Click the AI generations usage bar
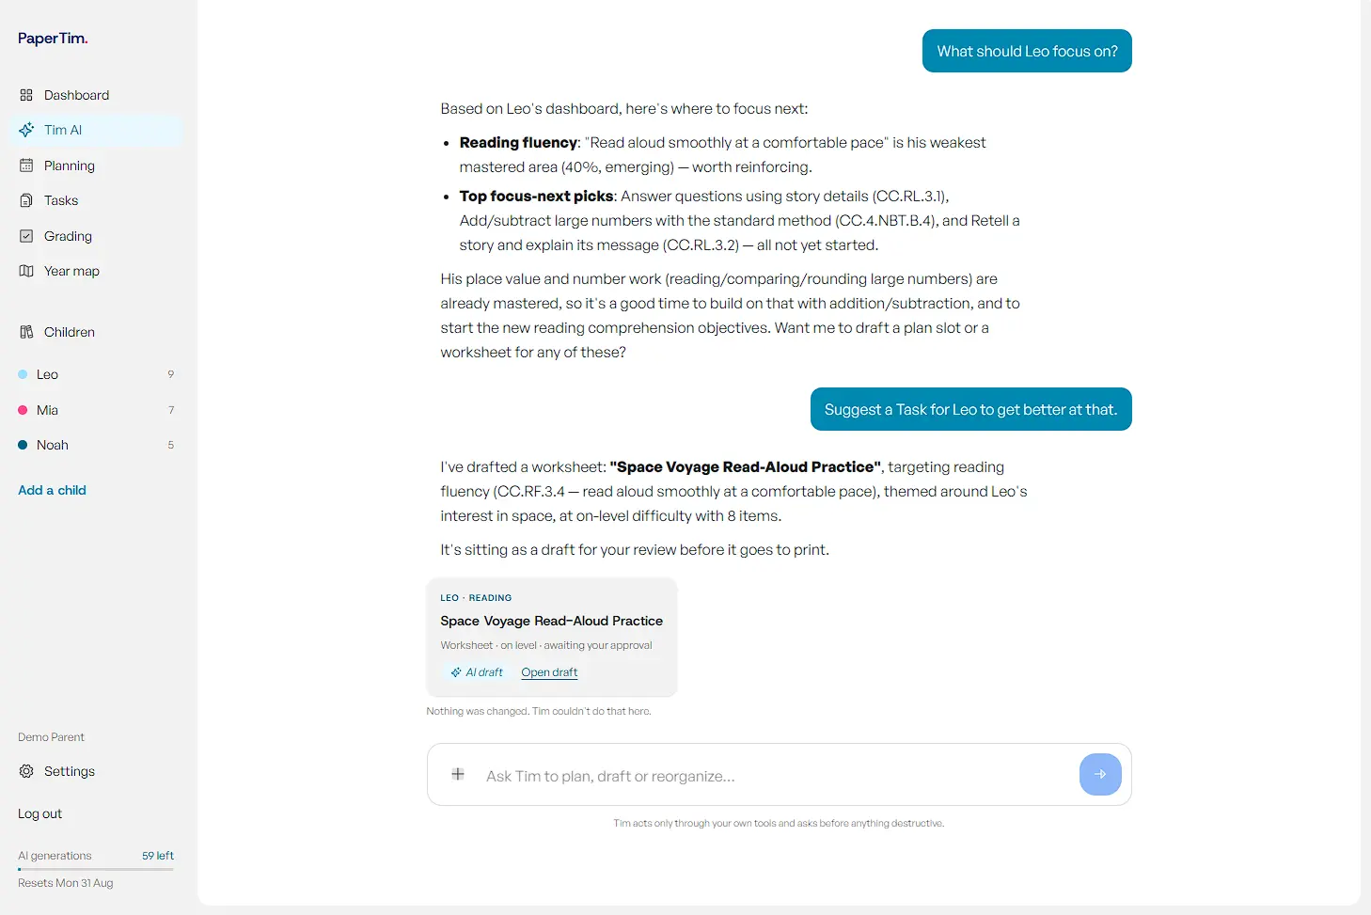1371x915 pixels. (x=96, y=869)
